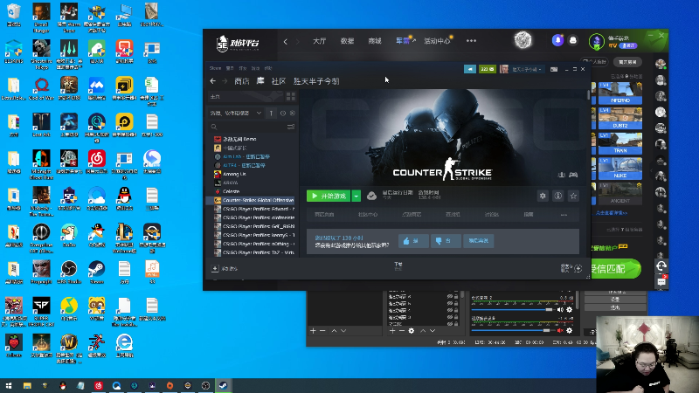Move OBS scene down arrow
Screen dimensions: 699x393
(343, 331)
